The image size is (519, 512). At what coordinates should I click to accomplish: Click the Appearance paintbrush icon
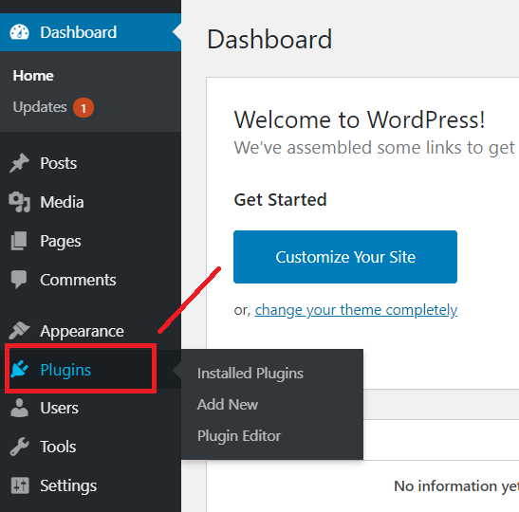point(19,331)
